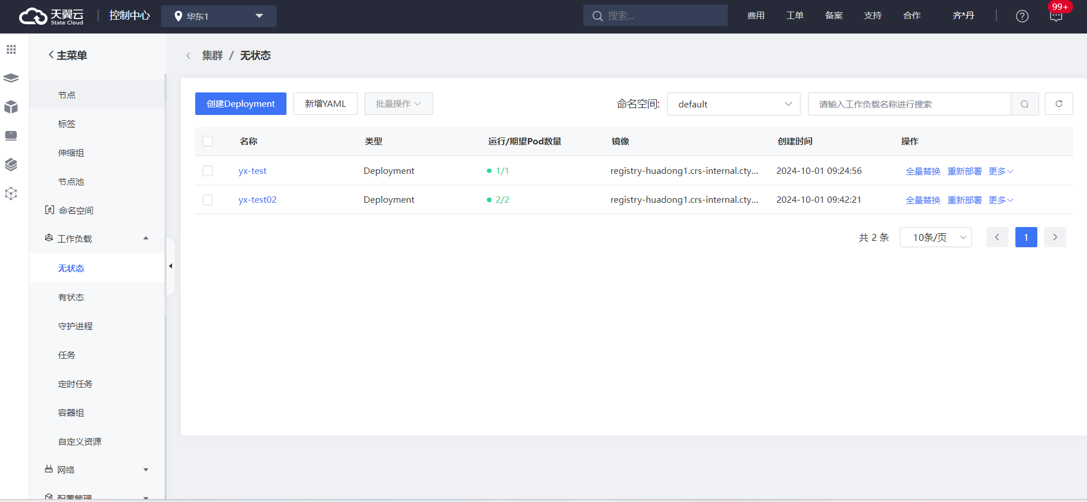1087x502 pixels.
Task: Open the apps grid icon in left rail
Action: point(11,50)
